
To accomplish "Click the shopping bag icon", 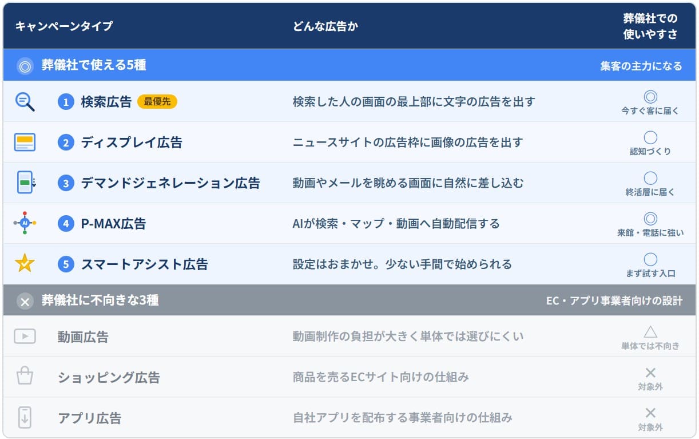I will point(25,377).
